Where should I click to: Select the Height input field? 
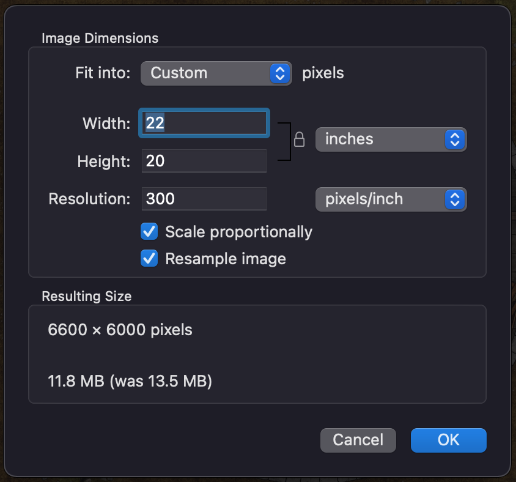pos(204,161)
